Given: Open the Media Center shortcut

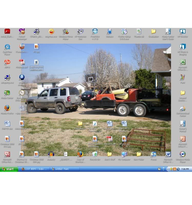Looking at the screenshot, I should click(7, 93).
